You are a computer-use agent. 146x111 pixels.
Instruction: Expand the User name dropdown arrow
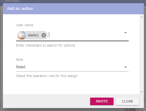[x=126, y=33]
